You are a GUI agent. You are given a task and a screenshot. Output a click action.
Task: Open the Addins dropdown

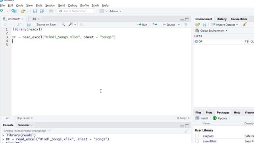tap(115, 11)
